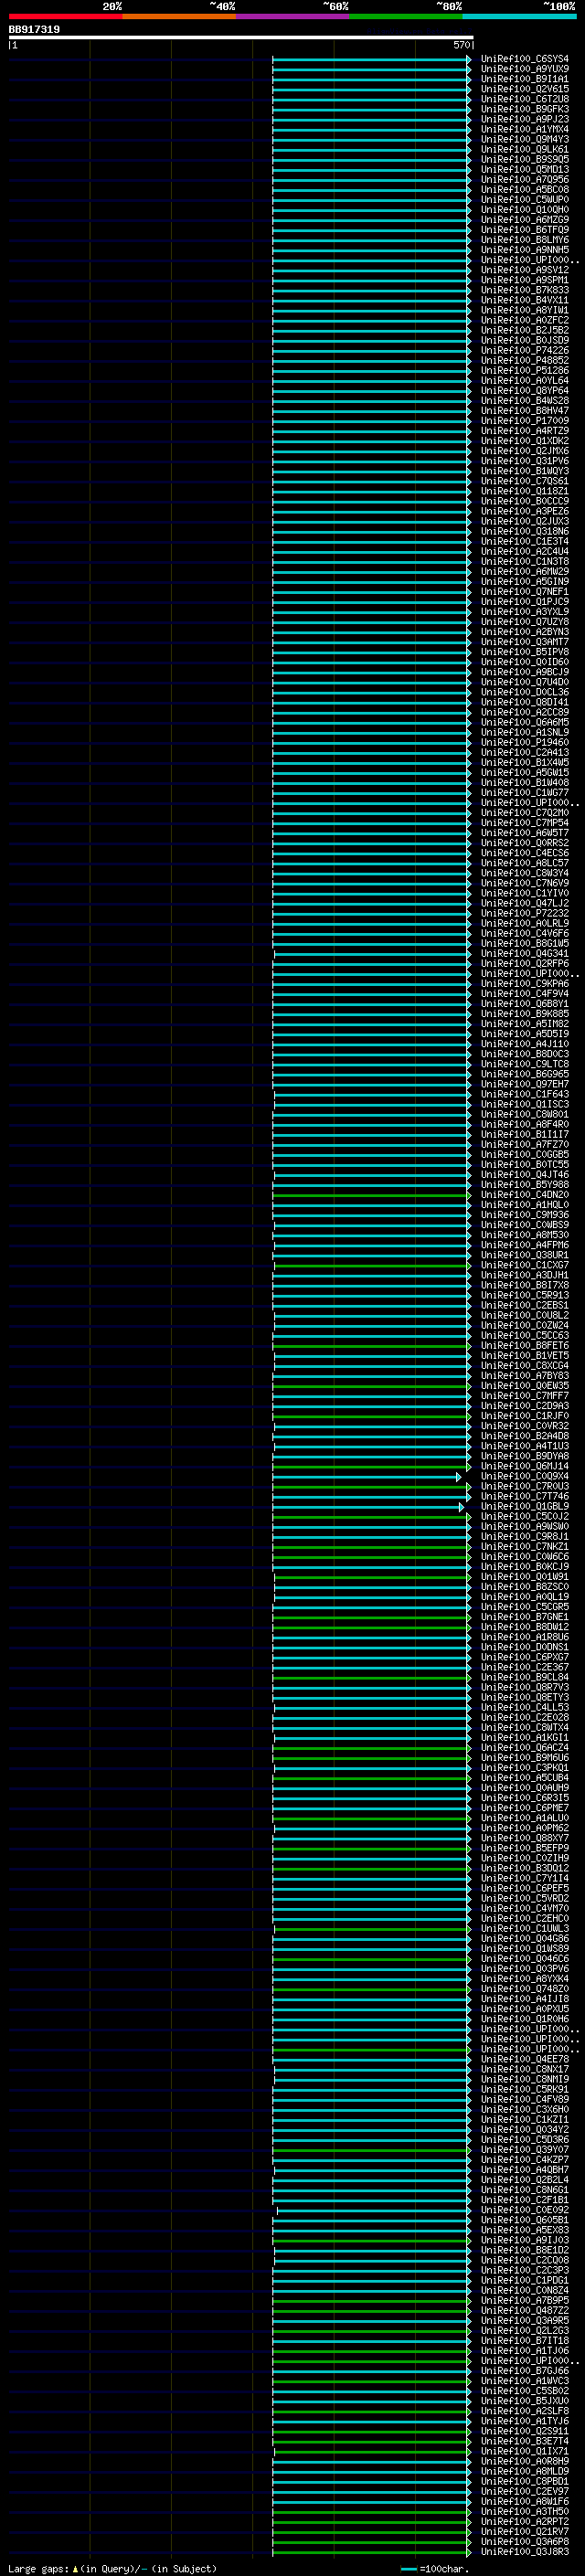Image resolution: width=585 pixels, height=2576 pixels.
Task: Select hit UniRef100_Q3A6P8
Action: (x=525, y=2542)
